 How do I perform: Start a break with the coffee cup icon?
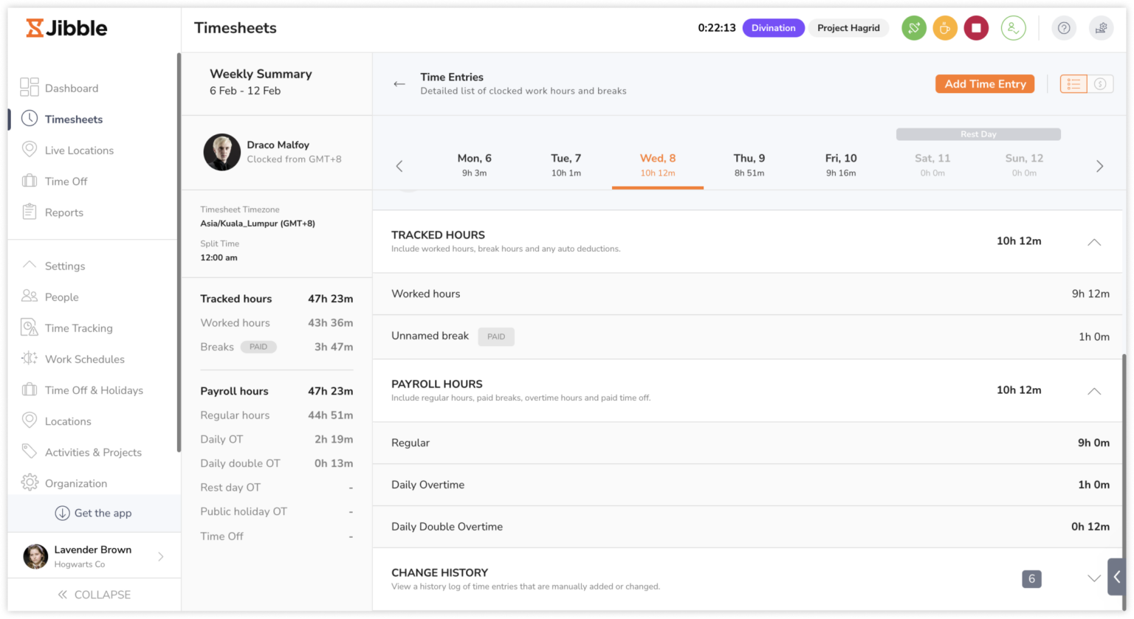pos(945,28)
